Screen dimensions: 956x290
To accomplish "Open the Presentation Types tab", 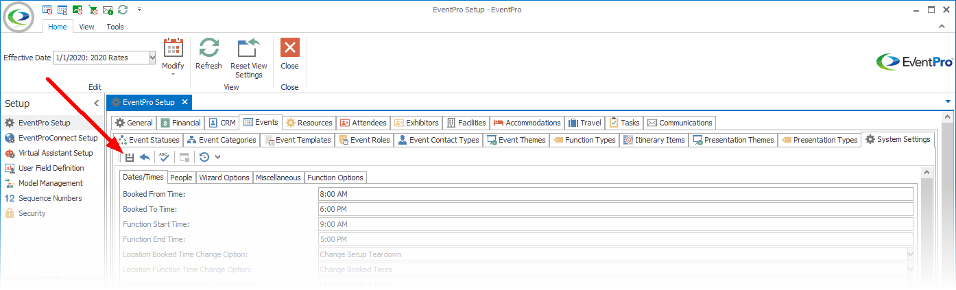I will point(819,140).
